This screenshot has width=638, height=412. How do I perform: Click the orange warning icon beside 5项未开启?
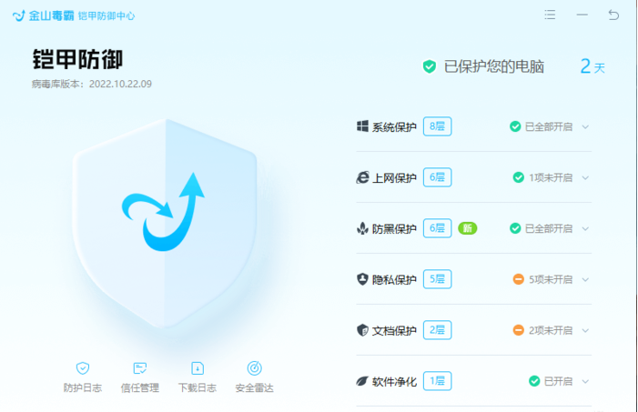tap(519, 279)
